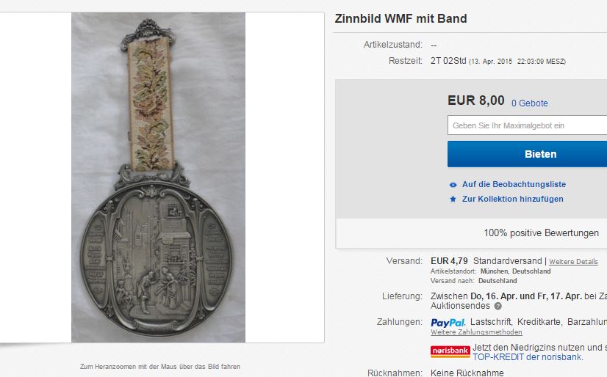The width and height of the screenshot is (607, 377).
Task: Click the Zinnbild WMF mit Band title
Action: click(401, 18)
